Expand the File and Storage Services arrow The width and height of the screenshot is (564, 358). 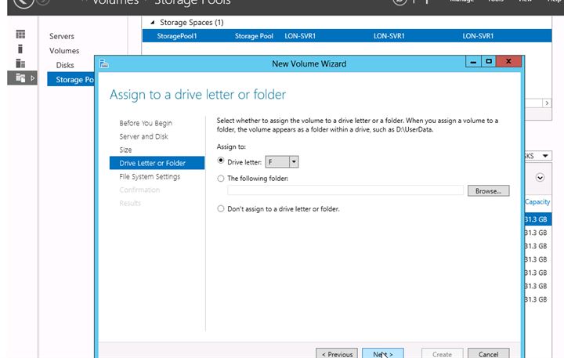tap(32, 78)
